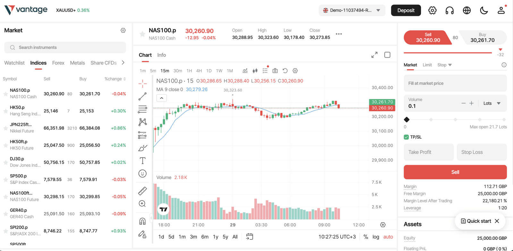Image resolution: width=513 pixels, height=251 pixels.
Task: Toggle log scale on chart
Action: point(376,237)
